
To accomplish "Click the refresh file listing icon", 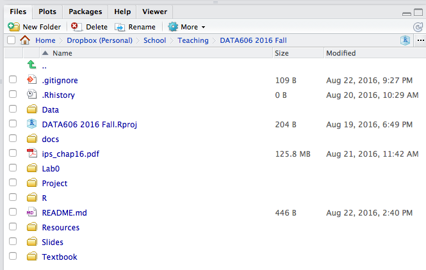I will (x=418, y=27).
